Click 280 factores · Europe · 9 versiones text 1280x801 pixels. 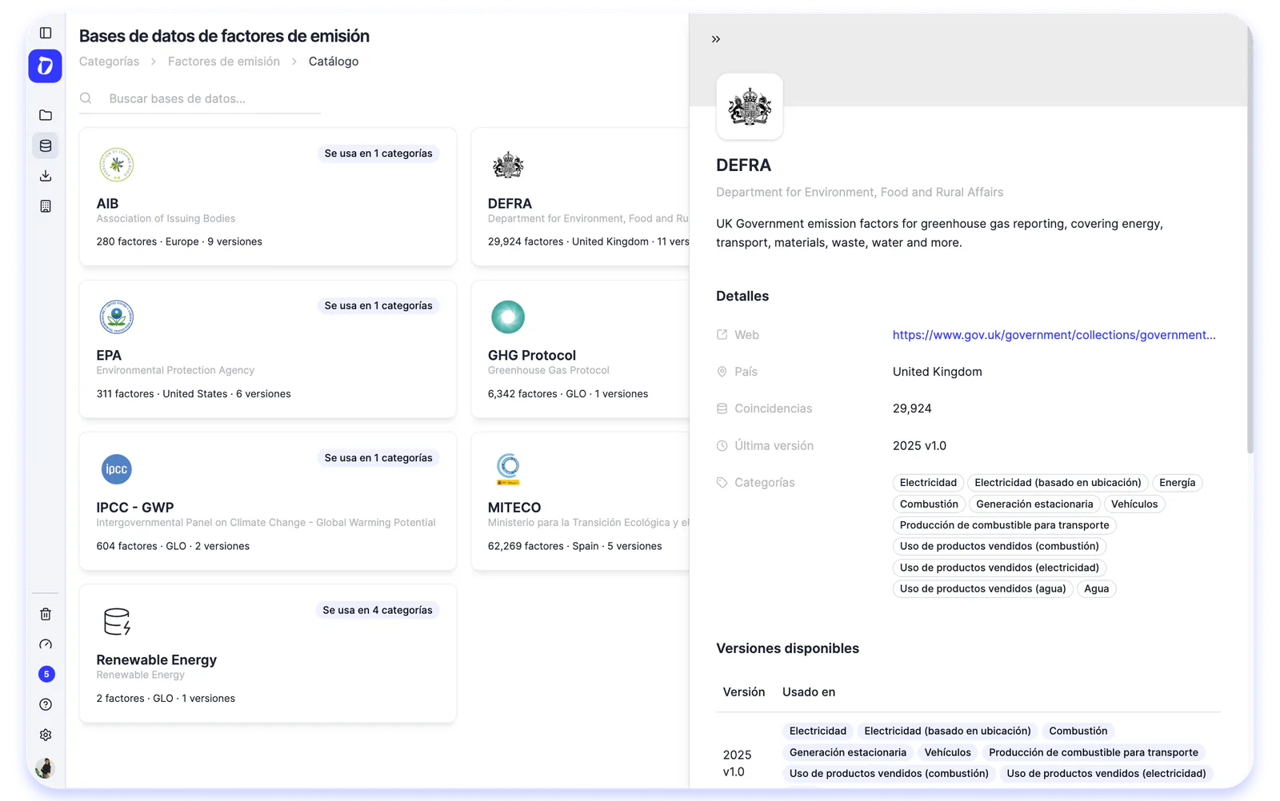[x=179, y=241]
